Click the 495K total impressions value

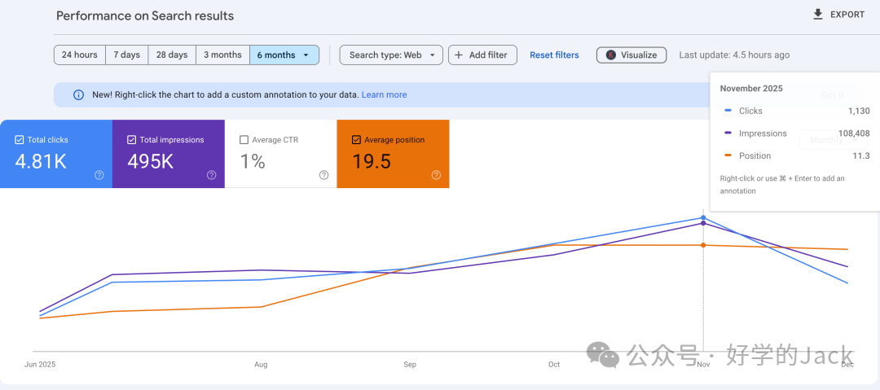[151, 161]
